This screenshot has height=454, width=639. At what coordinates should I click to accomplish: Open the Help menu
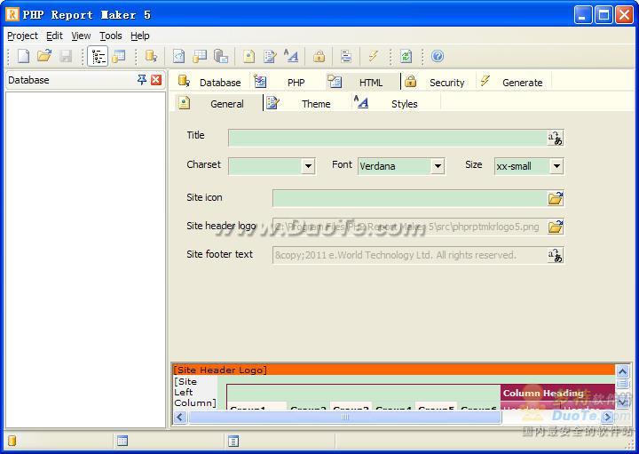140,36
